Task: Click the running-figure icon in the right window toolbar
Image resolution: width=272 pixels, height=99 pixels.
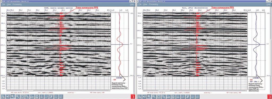Action: tap(188, 97)
